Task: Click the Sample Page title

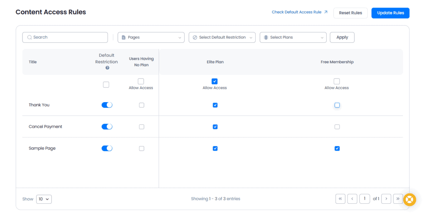Action: (42, 148)
